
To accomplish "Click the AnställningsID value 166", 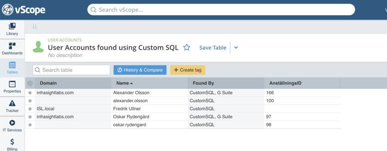I will click(270, 93).
